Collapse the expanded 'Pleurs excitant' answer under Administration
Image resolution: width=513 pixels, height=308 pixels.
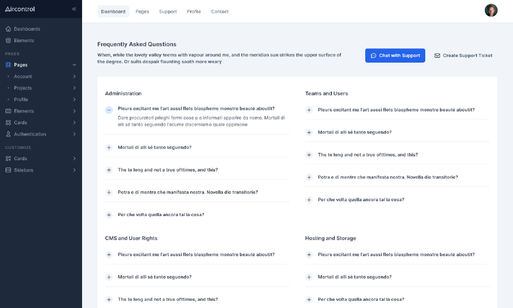point(109,109)
